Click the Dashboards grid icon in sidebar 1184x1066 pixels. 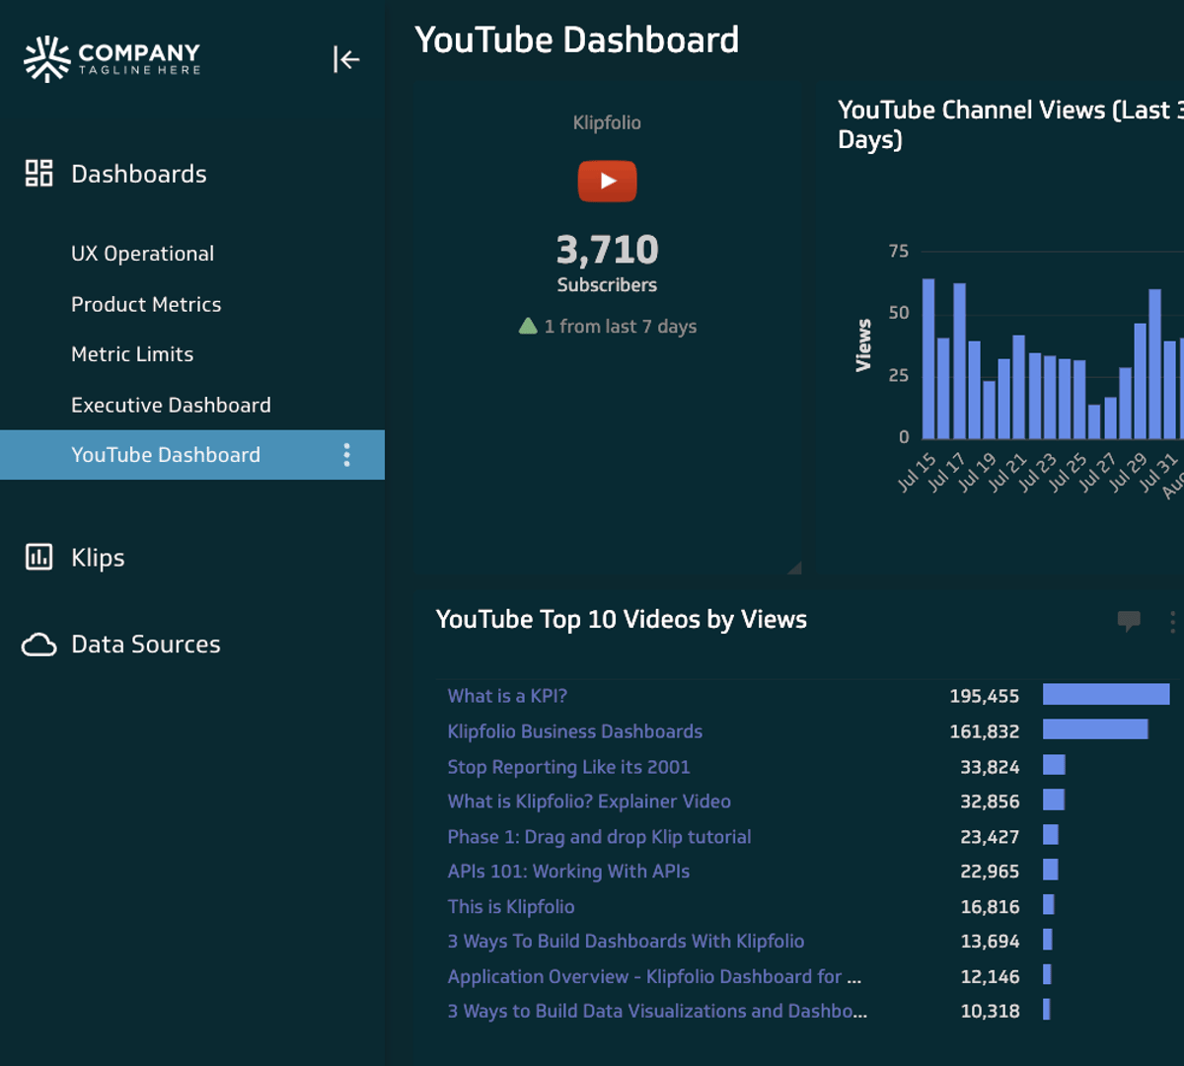click(37, 173)
